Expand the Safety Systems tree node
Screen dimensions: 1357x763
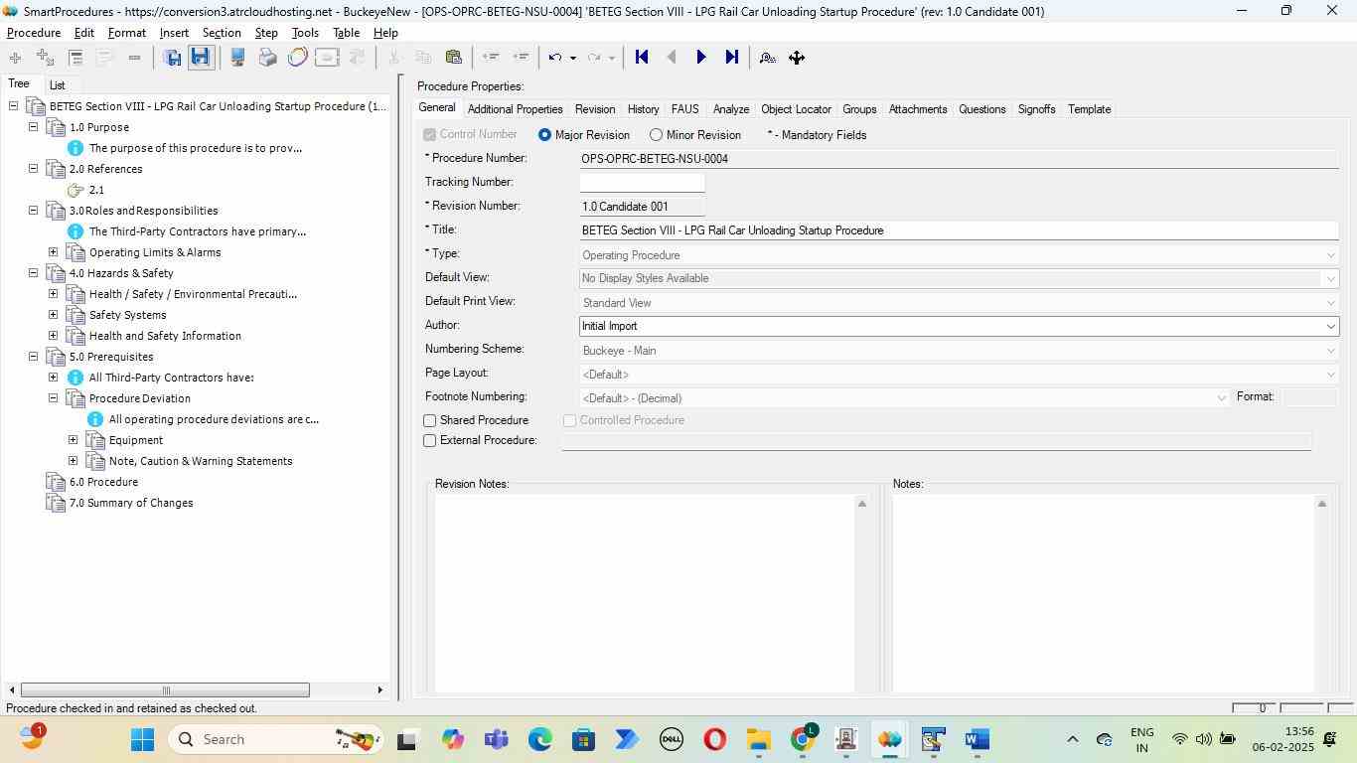(53, 315)
